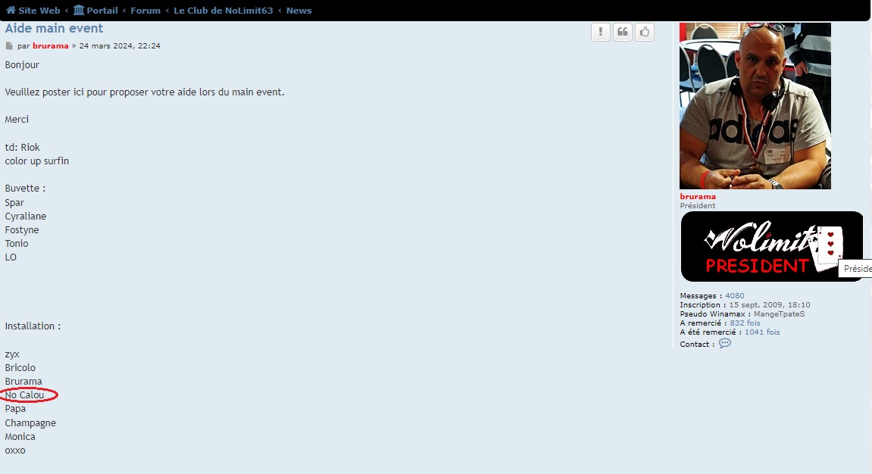Open the Contact speech bubble icon
This screenshot has height=474, width=872.
pos(725,343)
